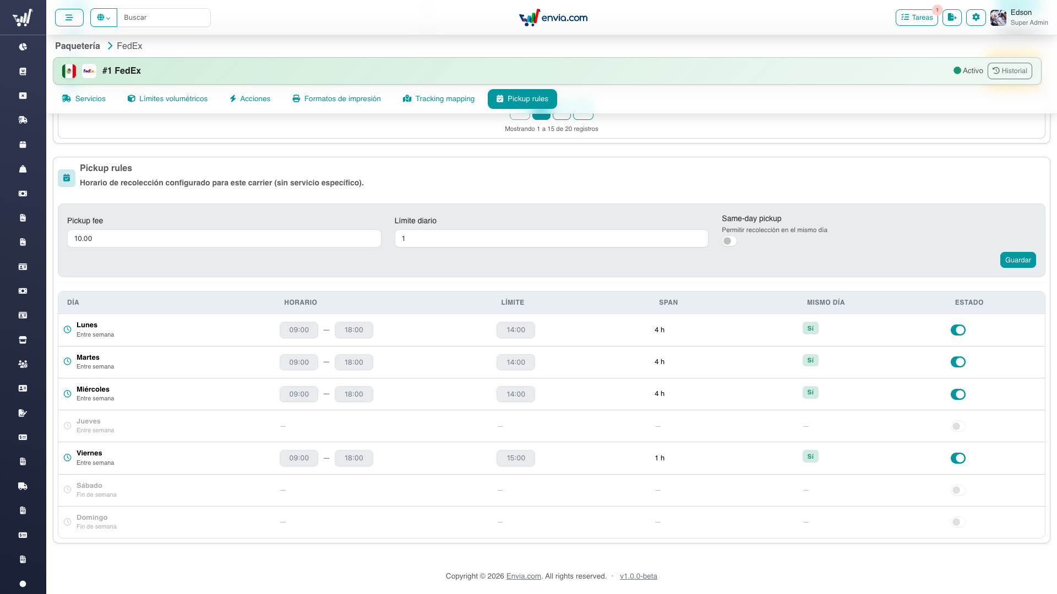Click the Guardar button
This screenshot has width=1057, height=594.
1018,260
